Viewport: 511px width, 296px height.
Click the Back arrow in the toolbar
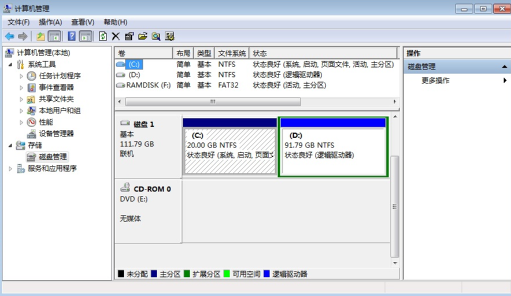[x=9, y=36]
